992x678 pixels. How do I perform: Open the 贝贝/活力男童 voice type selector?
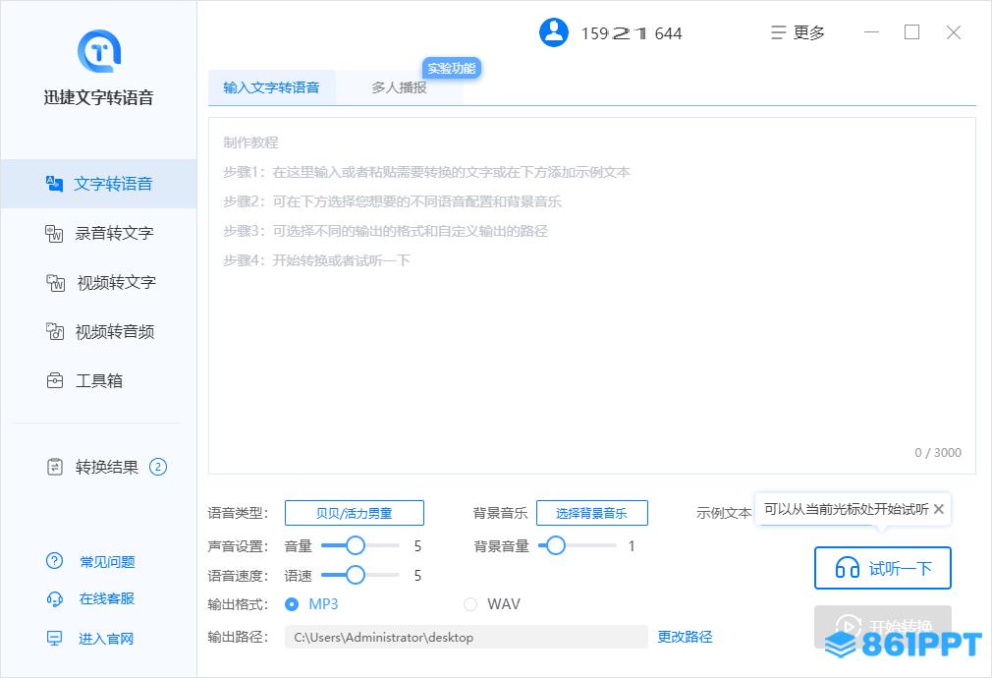coord(355,513)
